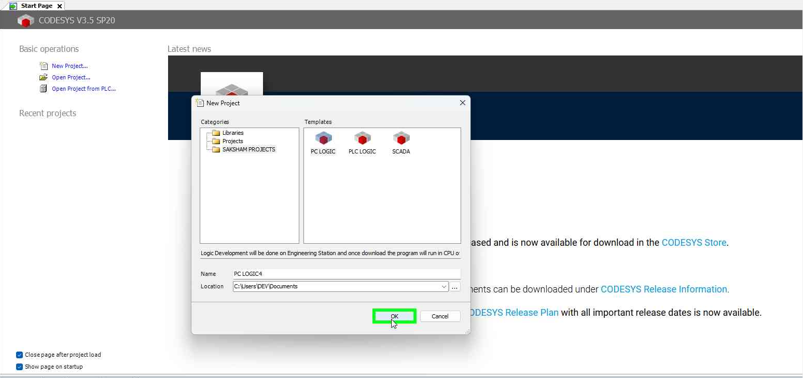Open the CODESYS Release Plan link
This screenshot has width=803, height=378.
tap(514, 313)
